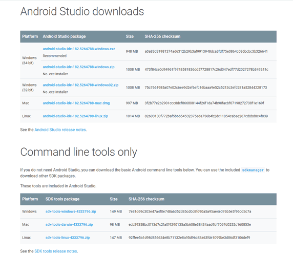This screenshot has width=293, height=256.
Task: Click the Android Studio downloads heading
Action: pyautogui.click(x=82, y=11)
